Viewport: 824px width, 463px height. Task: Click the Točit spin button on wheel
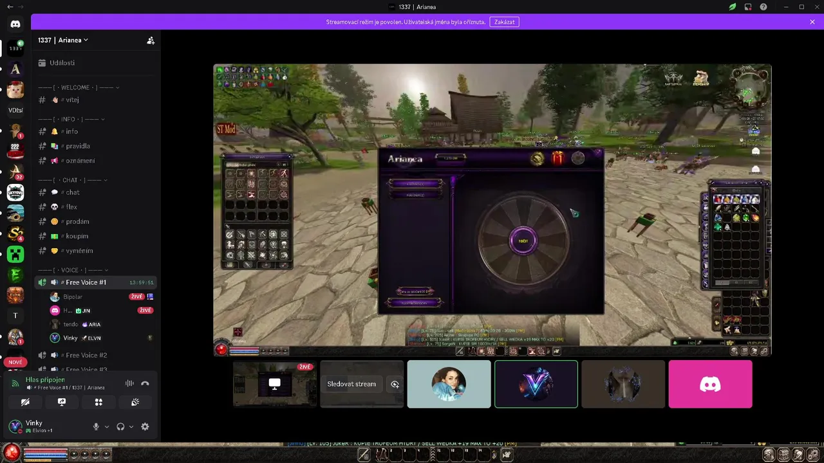(523, 241)
